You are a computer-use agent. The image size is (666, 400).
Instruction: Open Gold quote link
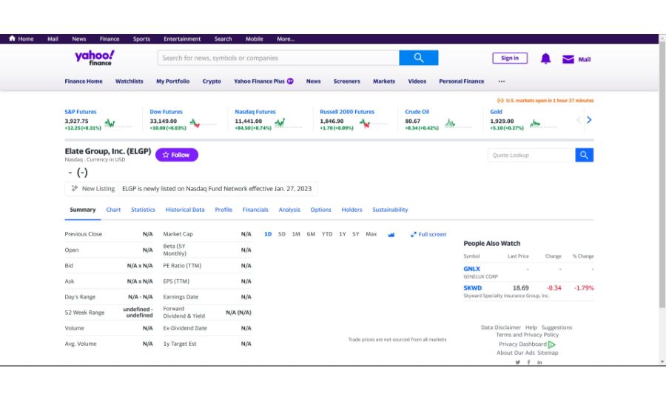click(x=496, y=112)
